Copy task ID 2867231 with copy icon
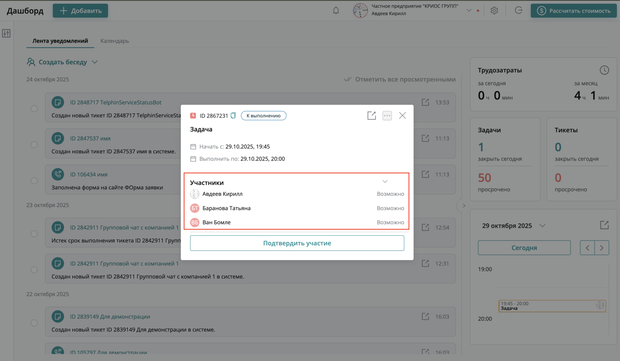Screen dimensions: 620x361 point(233,116)
